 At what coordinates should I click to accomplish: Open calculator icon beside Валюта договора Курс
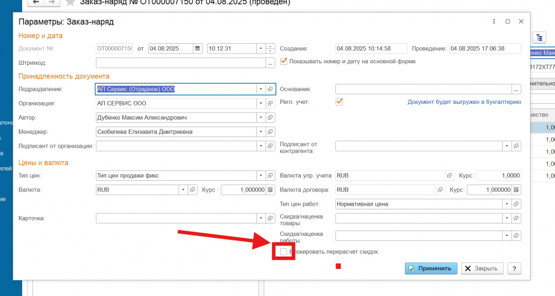coord(517,190)
